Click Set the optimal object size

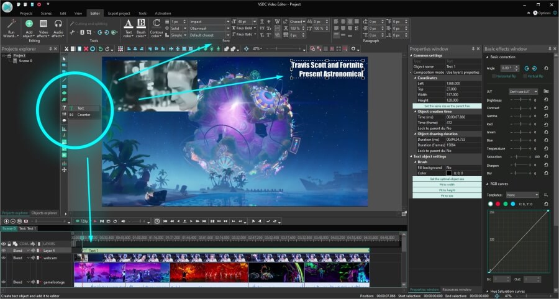[447, 179]
